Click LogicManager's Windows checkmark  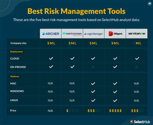point(93,91)
